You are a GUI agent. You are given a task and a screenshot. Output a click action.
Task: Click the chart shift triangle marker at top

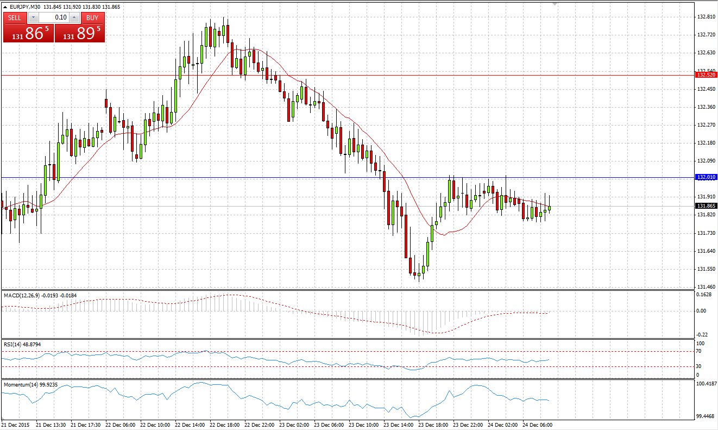click(x=555, y=4)
